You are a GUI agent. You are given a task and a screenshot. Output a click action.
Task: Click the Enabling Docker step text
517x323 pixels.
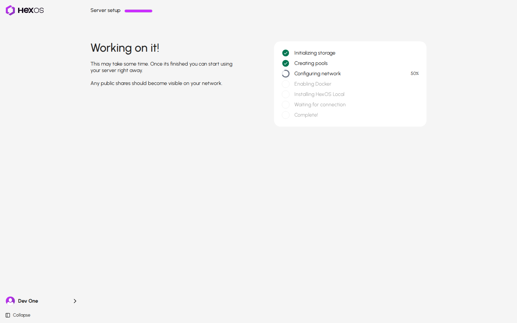coord(313,84)
